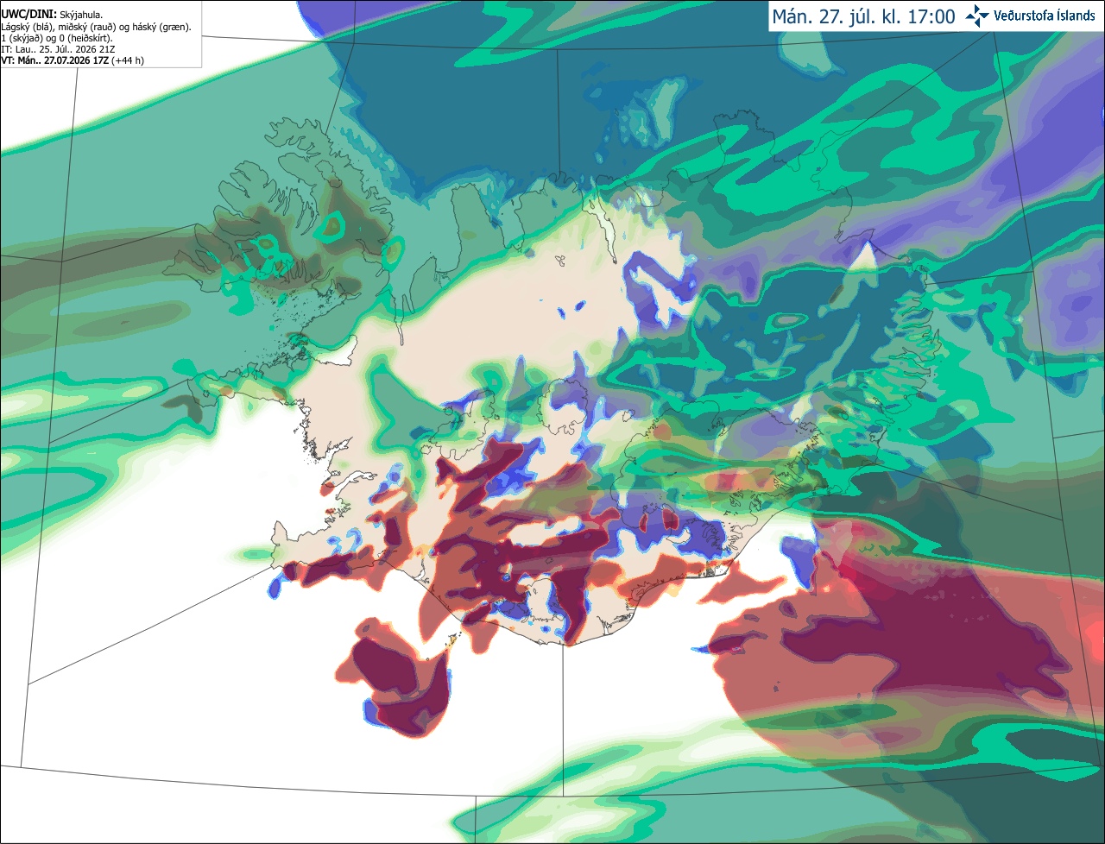
Task: Click the Veðurstofa Íslands text label
Action: click(x=1045, y=16)
